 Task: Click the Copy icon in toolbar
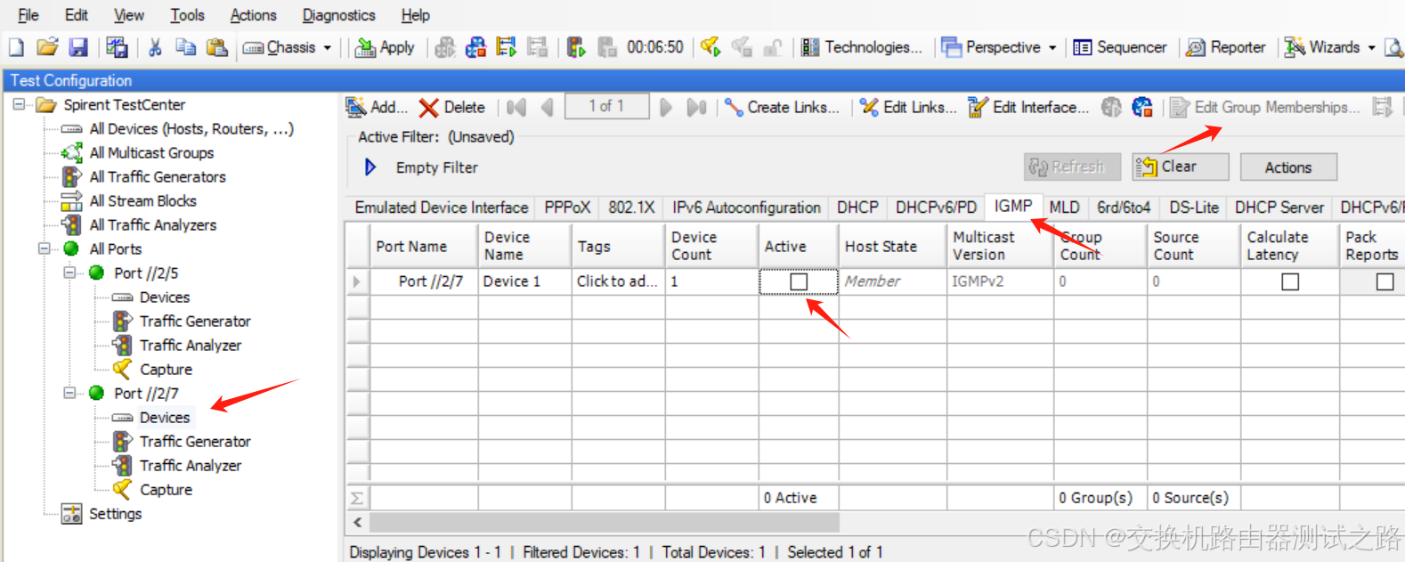point(185,47)
